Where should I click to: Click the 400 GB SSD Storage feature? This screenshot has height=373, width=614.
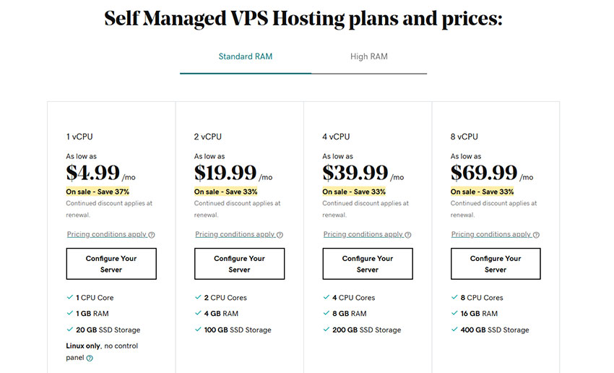tap(495, 330)
